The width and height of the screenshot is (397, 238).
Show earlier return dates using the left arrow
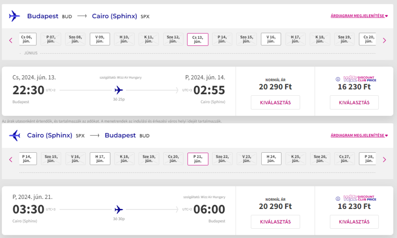[x=11, y=159]
